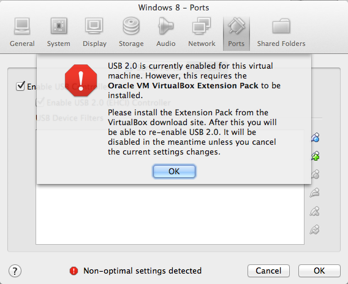Click the Cancel button
Viewport: 348px width, 284px height.
click(x=268, y=271)
